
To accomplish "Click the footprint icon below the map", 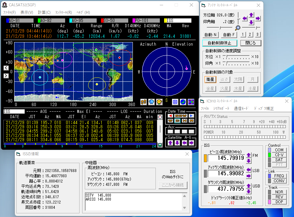I will click(143, 102).
